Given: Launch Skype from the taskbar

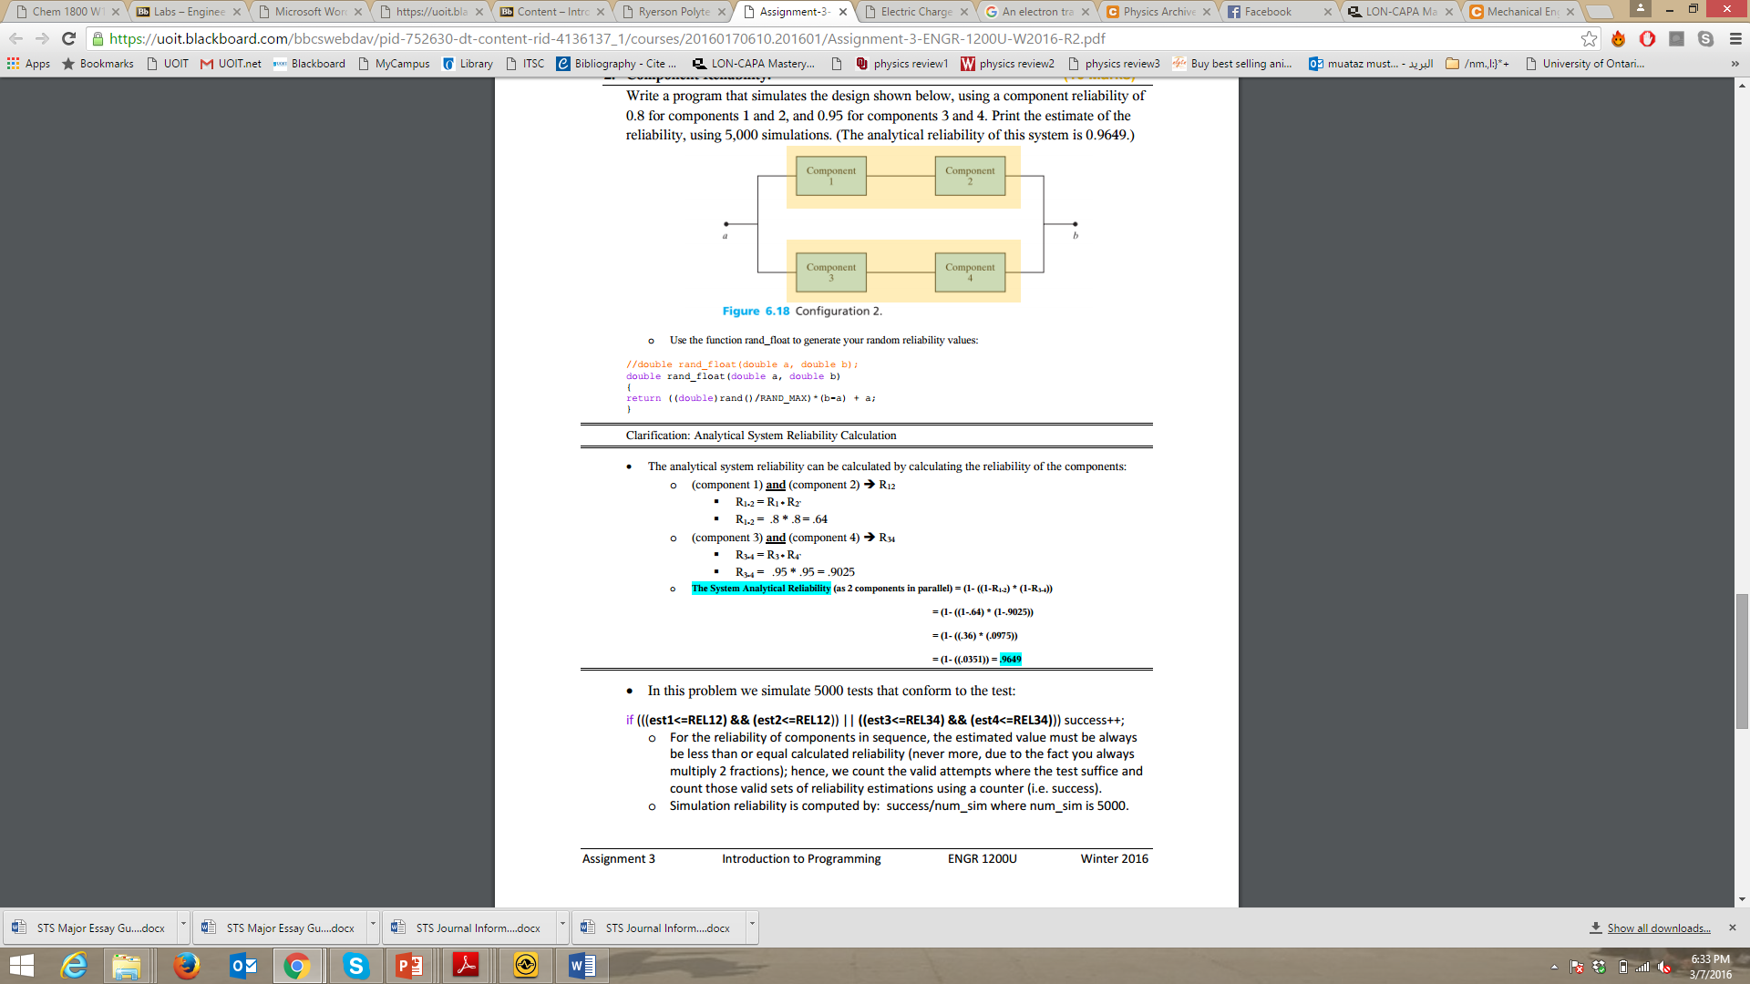Looking at the screenshot, I should click(x=355, y=966).
